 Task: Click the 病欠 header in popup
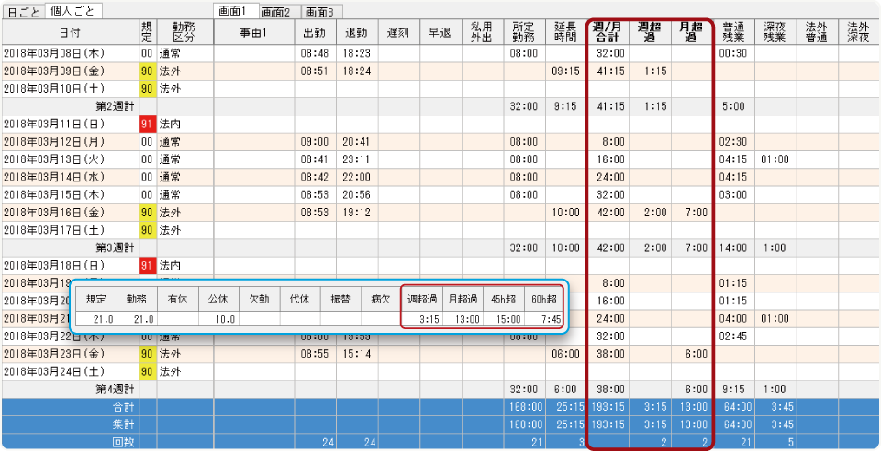click(381, 299)
